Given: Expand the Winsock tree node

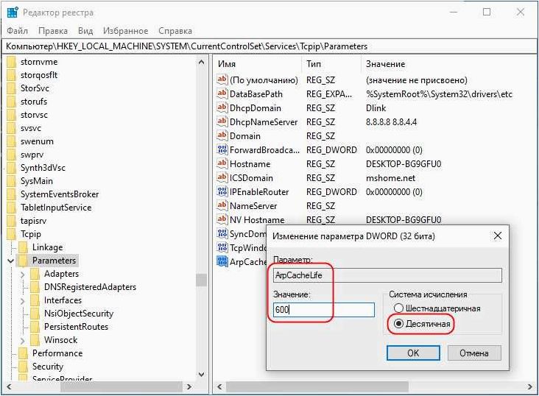Looking at the screenshot, I should [x=23, y=341].
